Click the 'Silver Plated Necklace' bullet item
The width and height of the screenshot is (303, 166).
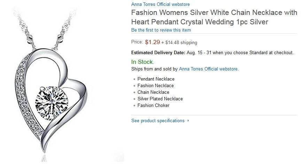pyautogui.click(x=160, y=99)
